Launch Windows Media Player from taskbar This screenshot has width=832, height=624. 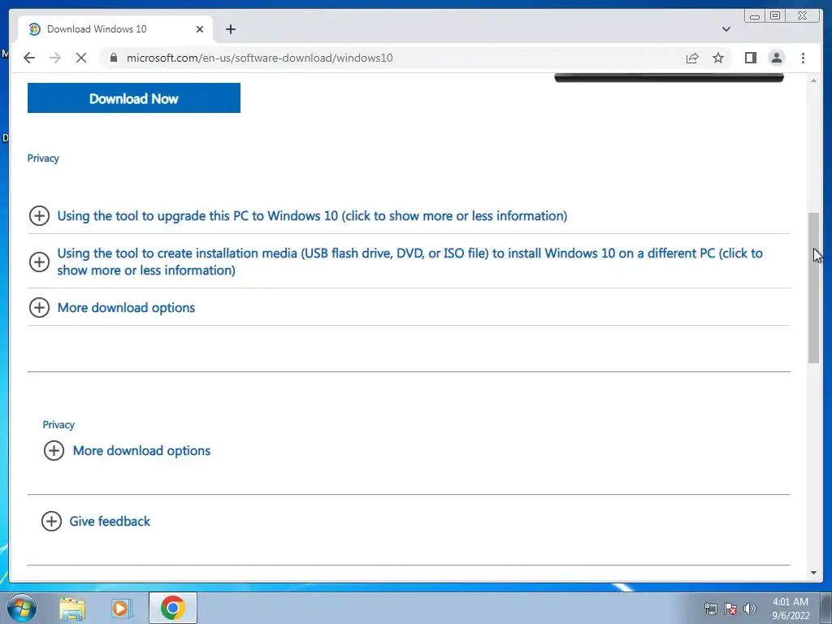[122, 608]
